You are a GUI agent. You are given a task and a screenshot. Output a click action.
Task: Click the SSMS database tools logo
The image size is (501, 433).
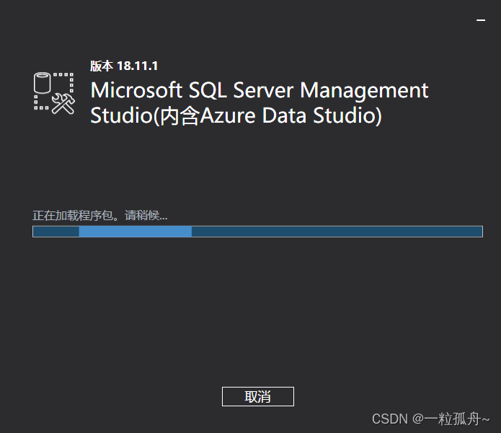coord(54,93)
